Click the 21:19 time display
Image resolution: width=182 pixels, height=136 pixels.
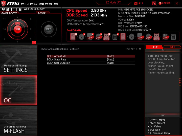tap(14, 9)
